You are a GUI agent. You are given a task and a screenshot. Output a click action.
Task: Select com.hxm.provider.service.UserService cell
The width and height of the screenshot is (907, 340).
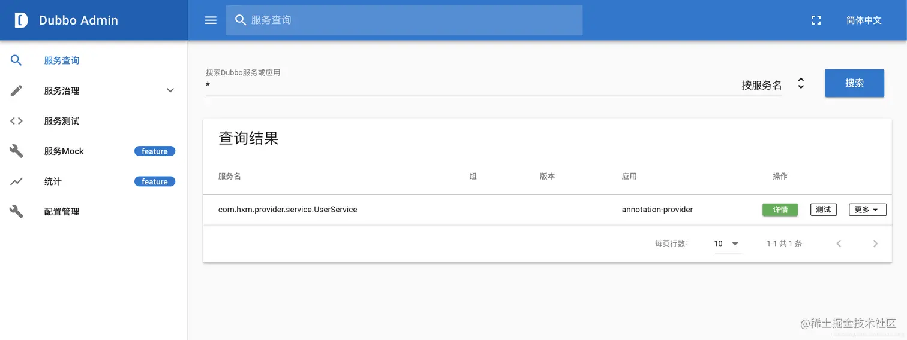[x=287, y=210]
